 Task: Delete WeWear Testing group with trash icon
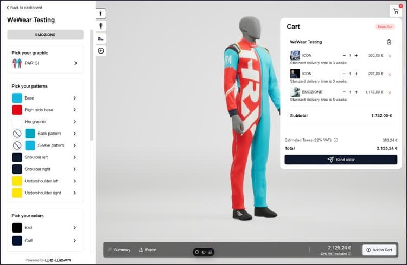(389, 42)
